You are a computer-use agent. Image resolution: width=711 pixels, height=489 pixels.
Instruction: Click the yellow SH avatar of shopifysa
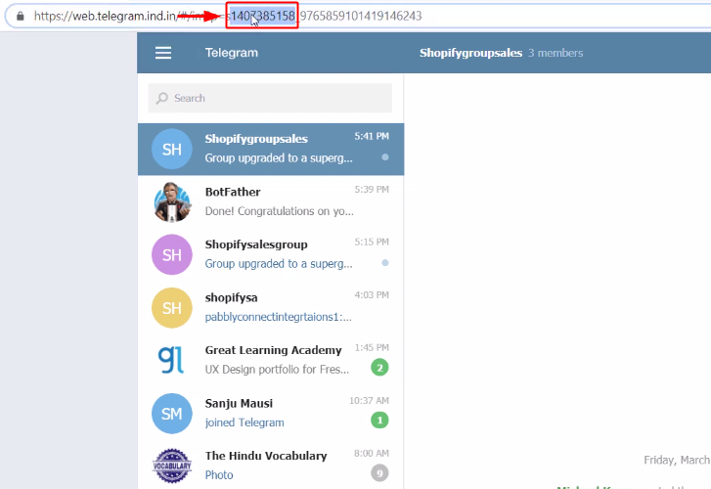172,307
